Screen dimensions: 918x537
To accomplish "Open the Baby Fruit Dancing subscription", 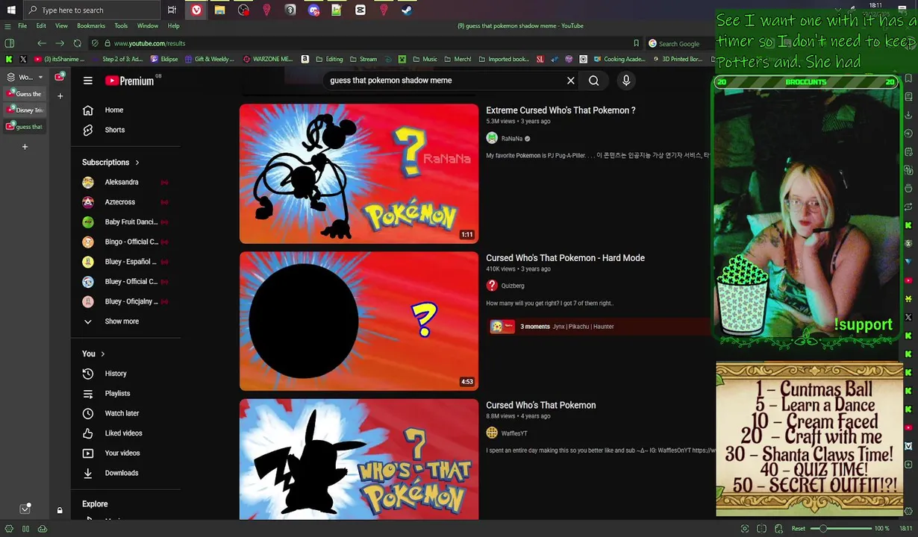I will pos(126,222).
